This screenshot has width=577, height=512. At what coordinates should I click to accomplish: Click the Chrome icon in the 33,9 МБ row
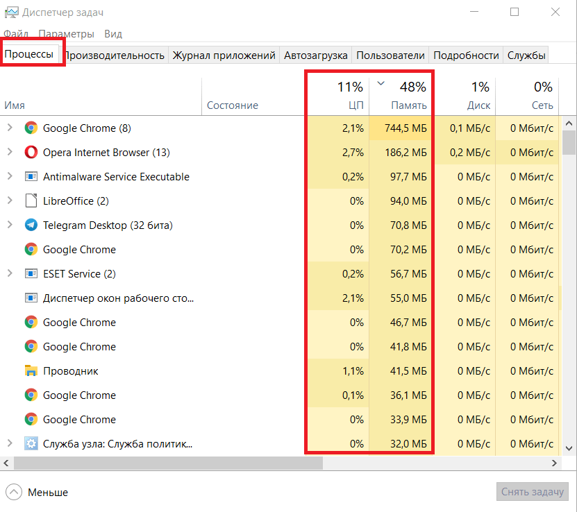(31, 419)
